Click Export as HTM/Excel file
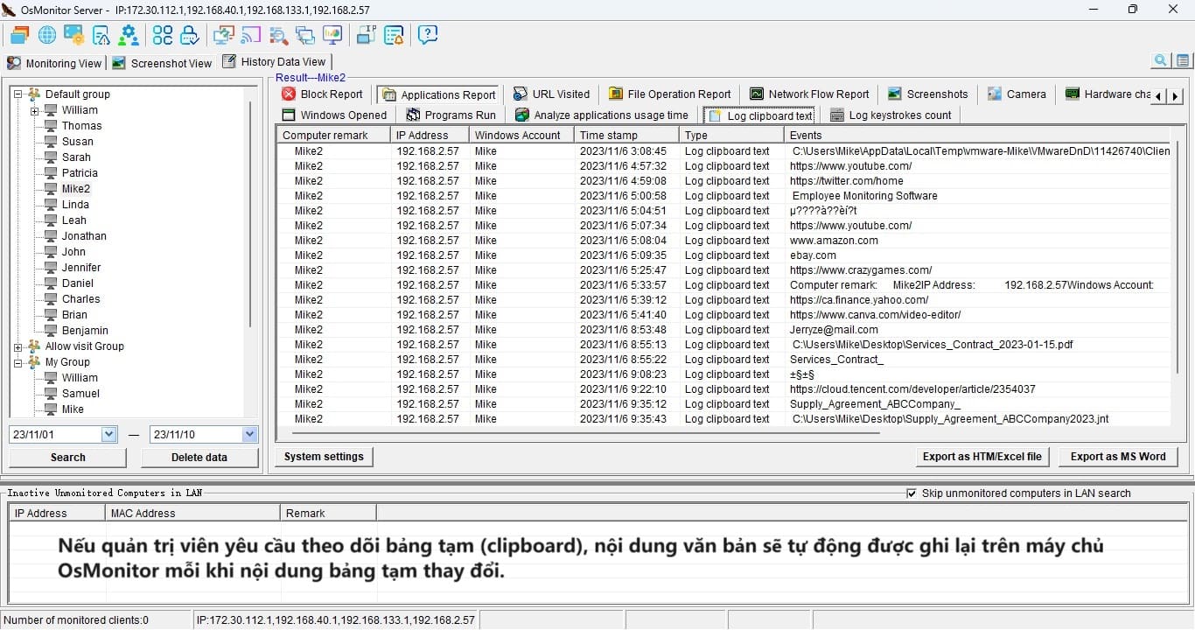The height and width of the screenshot is (630, 1195). tap(982, 456)
